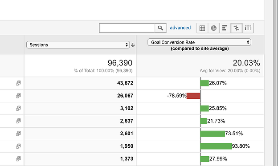
Task: Click the 'Avg for View: 20.03% (0.00%)' text
Action: [x=230, y=71]
